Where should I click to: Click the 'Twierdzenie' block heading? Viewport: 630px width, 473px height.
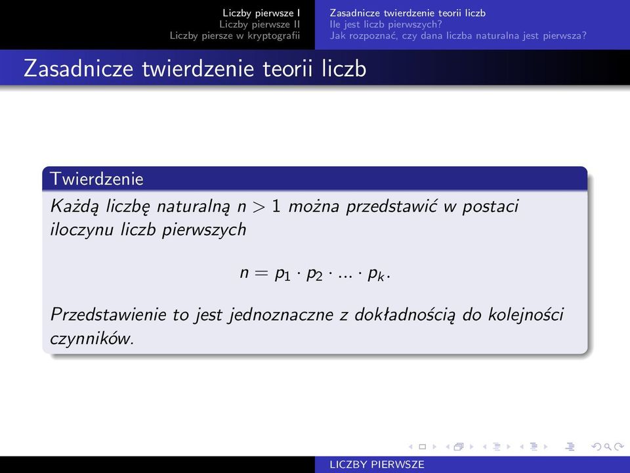96,179
